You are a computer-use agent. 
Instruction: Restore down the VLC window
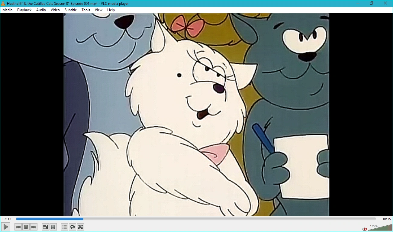coord(372,3)
